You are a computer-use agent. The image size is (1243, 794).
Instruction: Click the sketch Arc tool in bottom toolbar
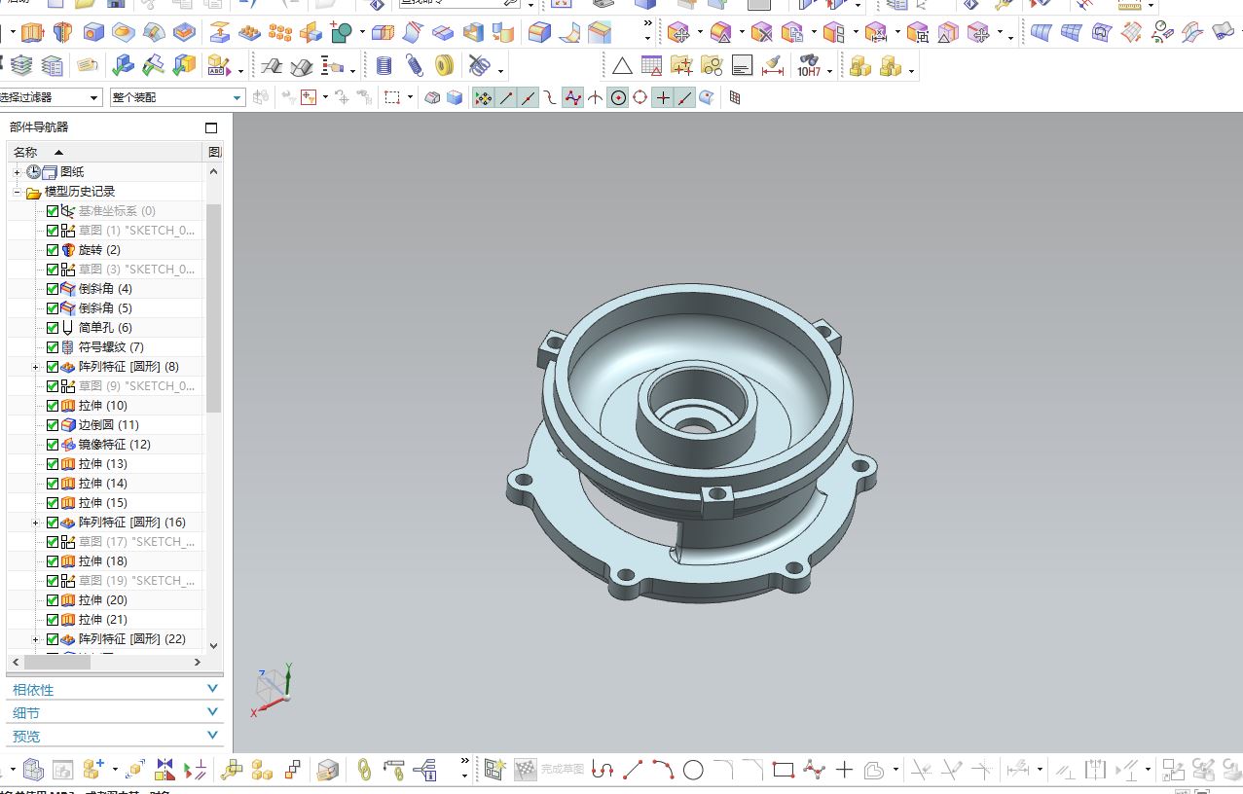tap(663, 770)
